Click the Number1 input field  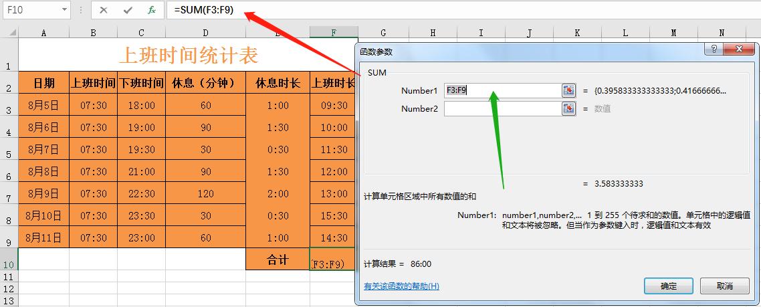pos(503,91)
